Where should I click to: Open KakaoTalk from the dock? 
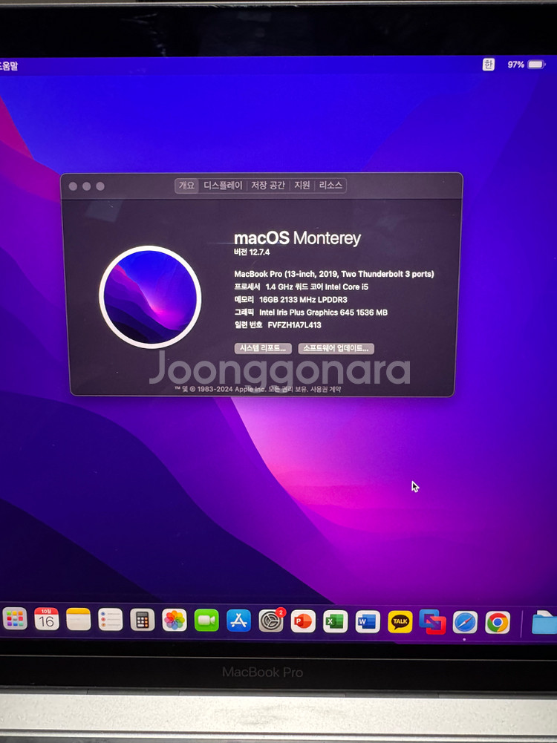click(400, 621)
